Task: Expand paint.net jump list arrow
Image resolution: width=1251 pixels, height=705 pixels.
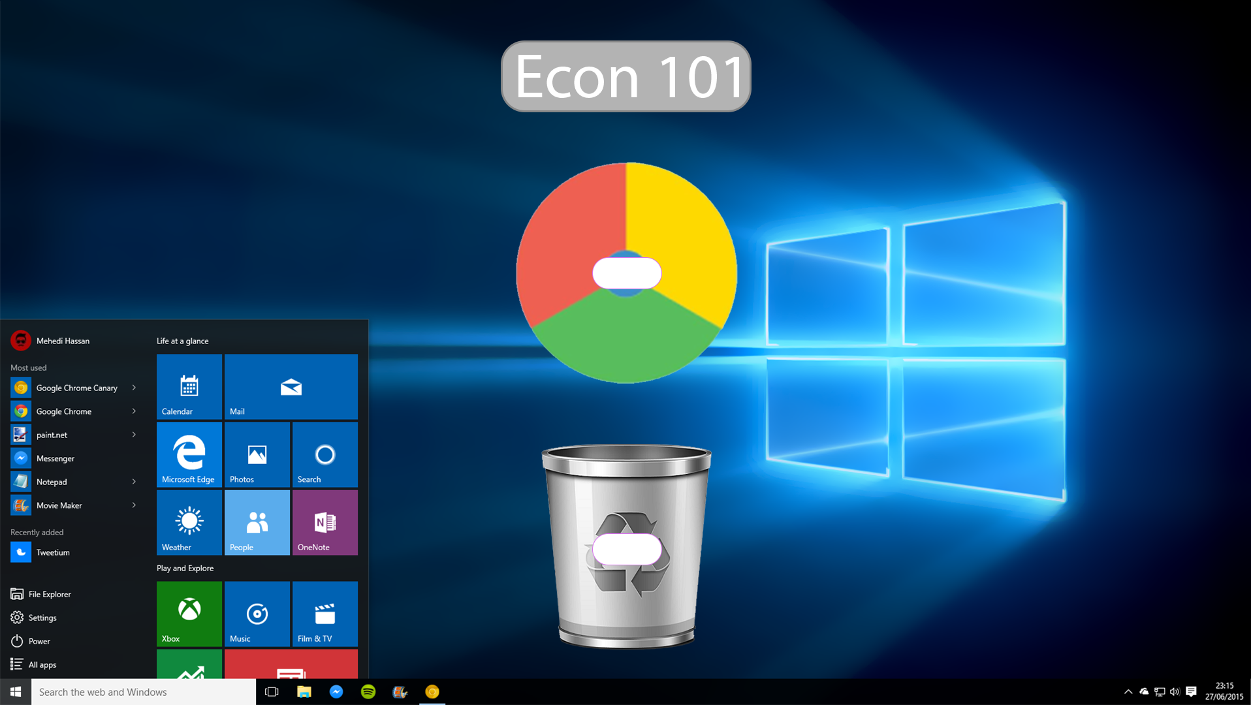Action: pyautogui.click(x=134, y=435)
